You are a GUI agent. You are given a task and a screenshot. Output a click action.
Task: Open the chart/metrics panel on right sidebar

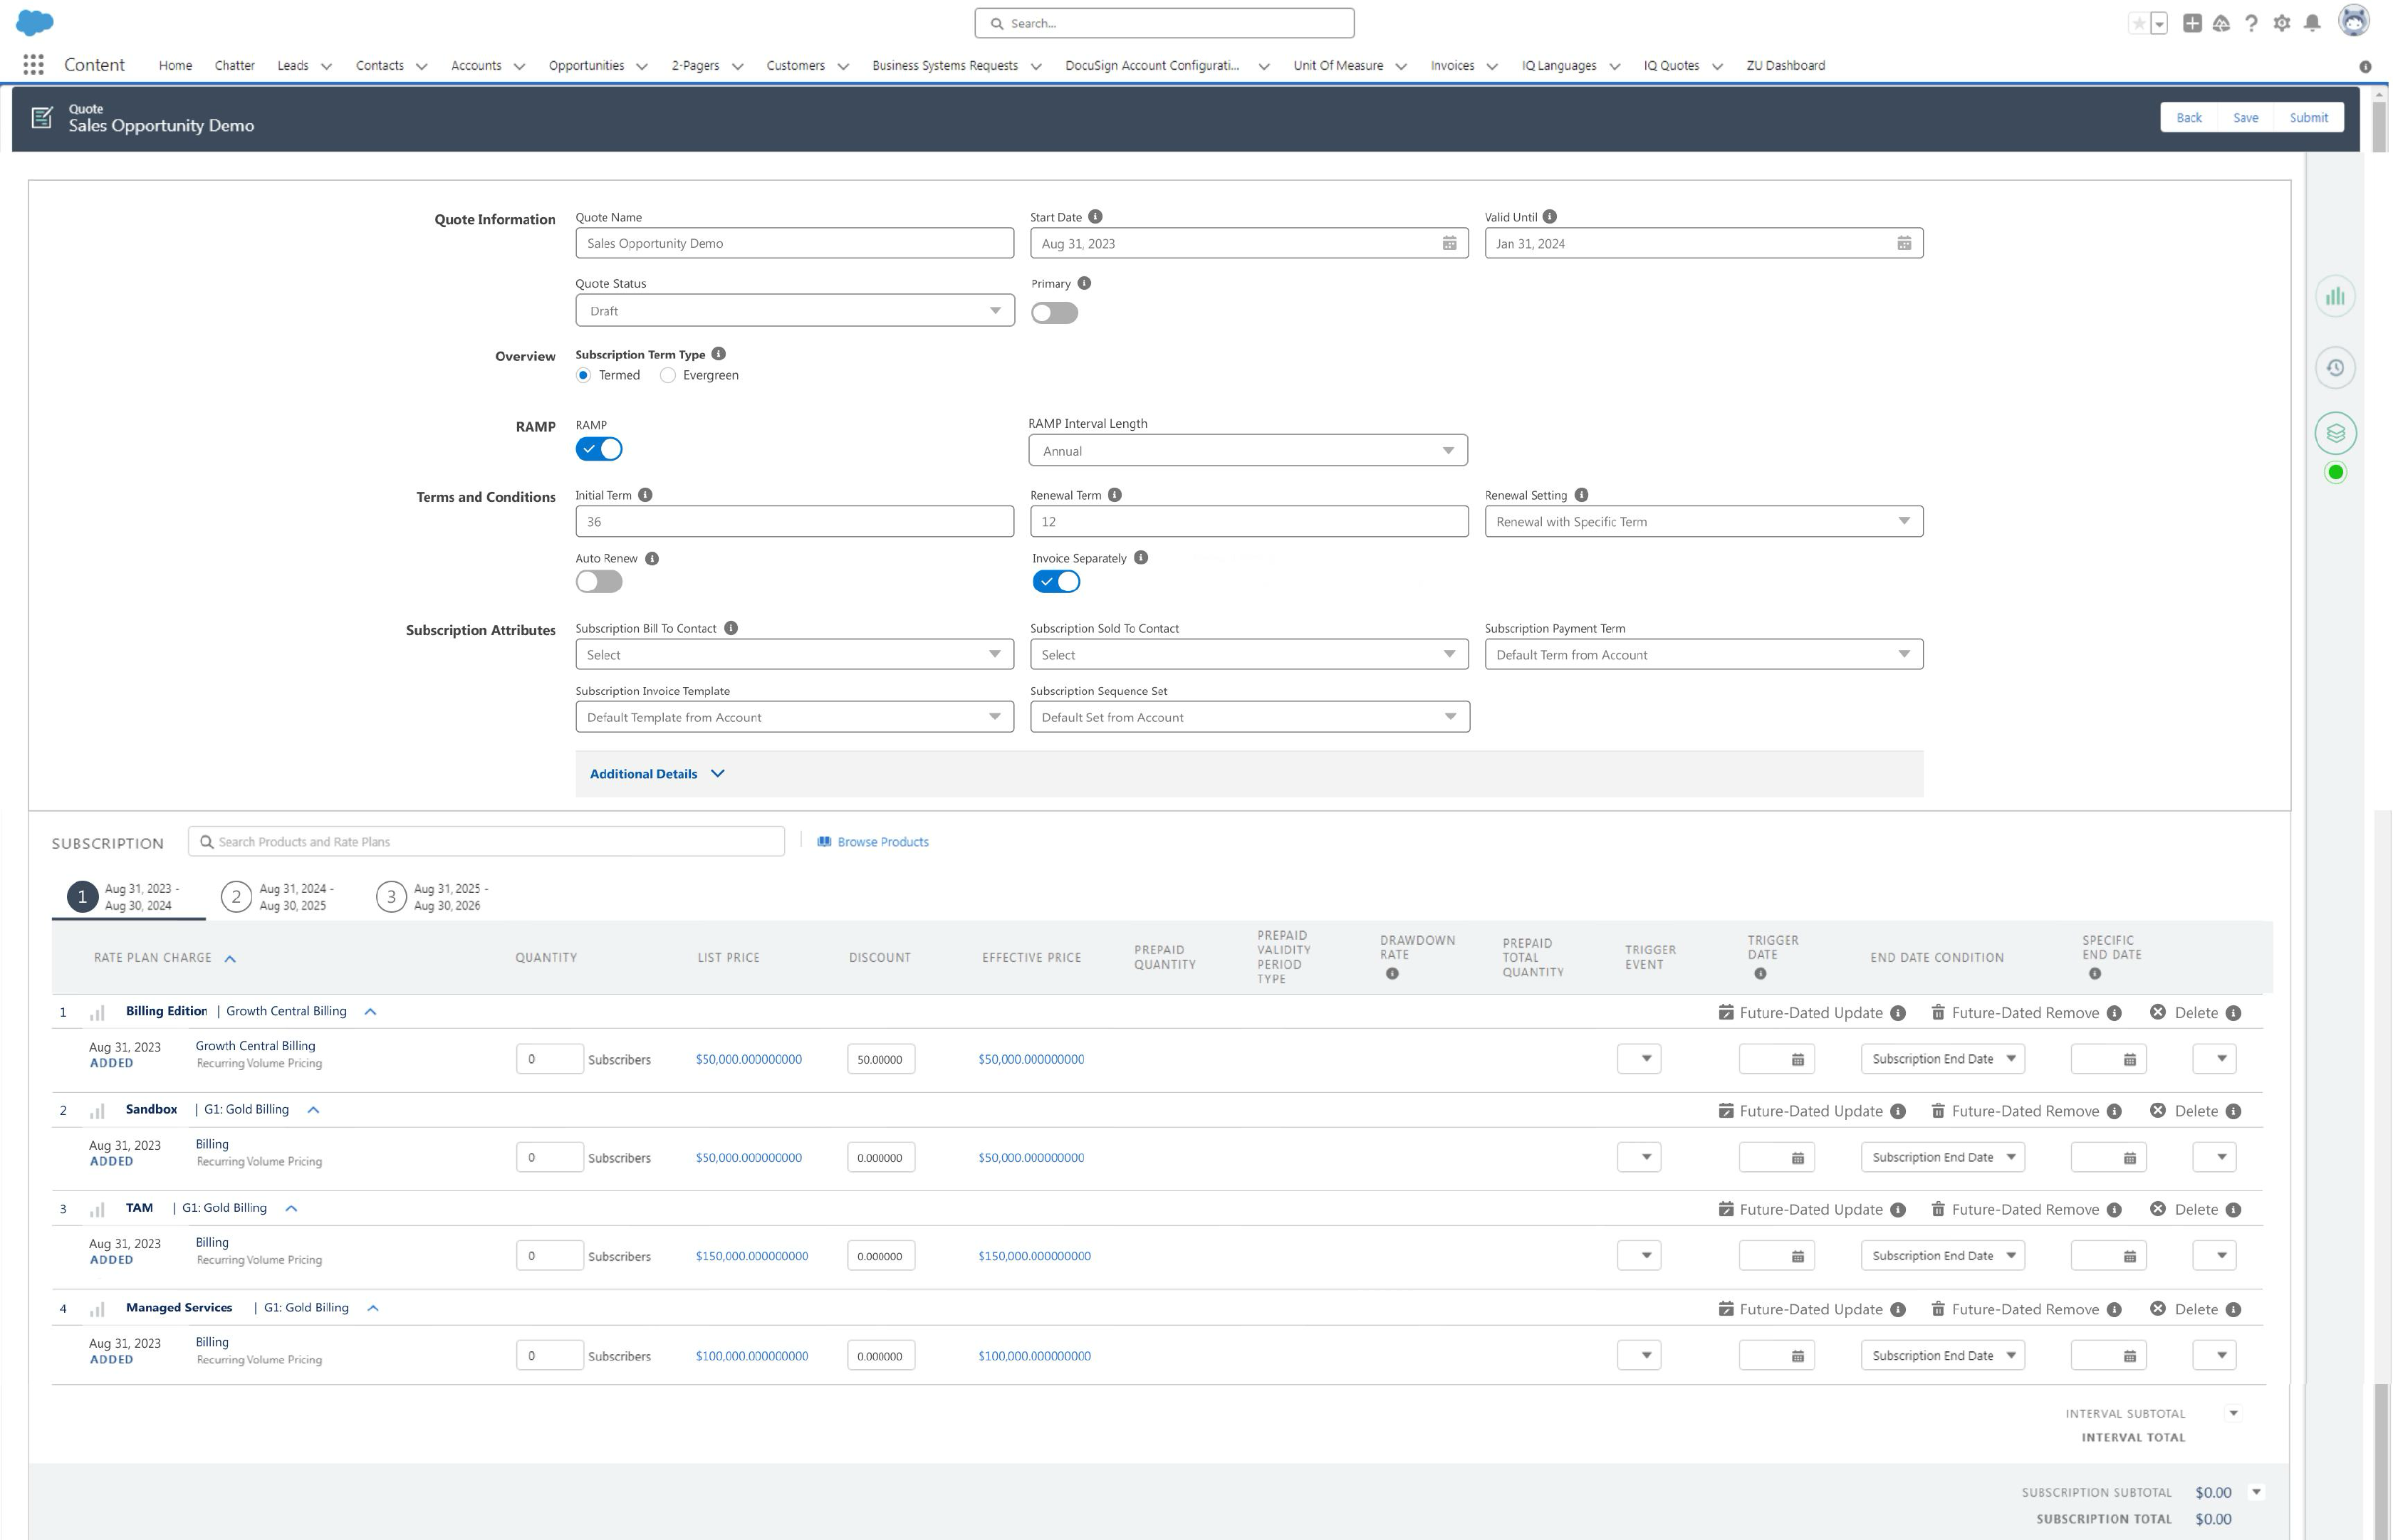(2335, 295)
